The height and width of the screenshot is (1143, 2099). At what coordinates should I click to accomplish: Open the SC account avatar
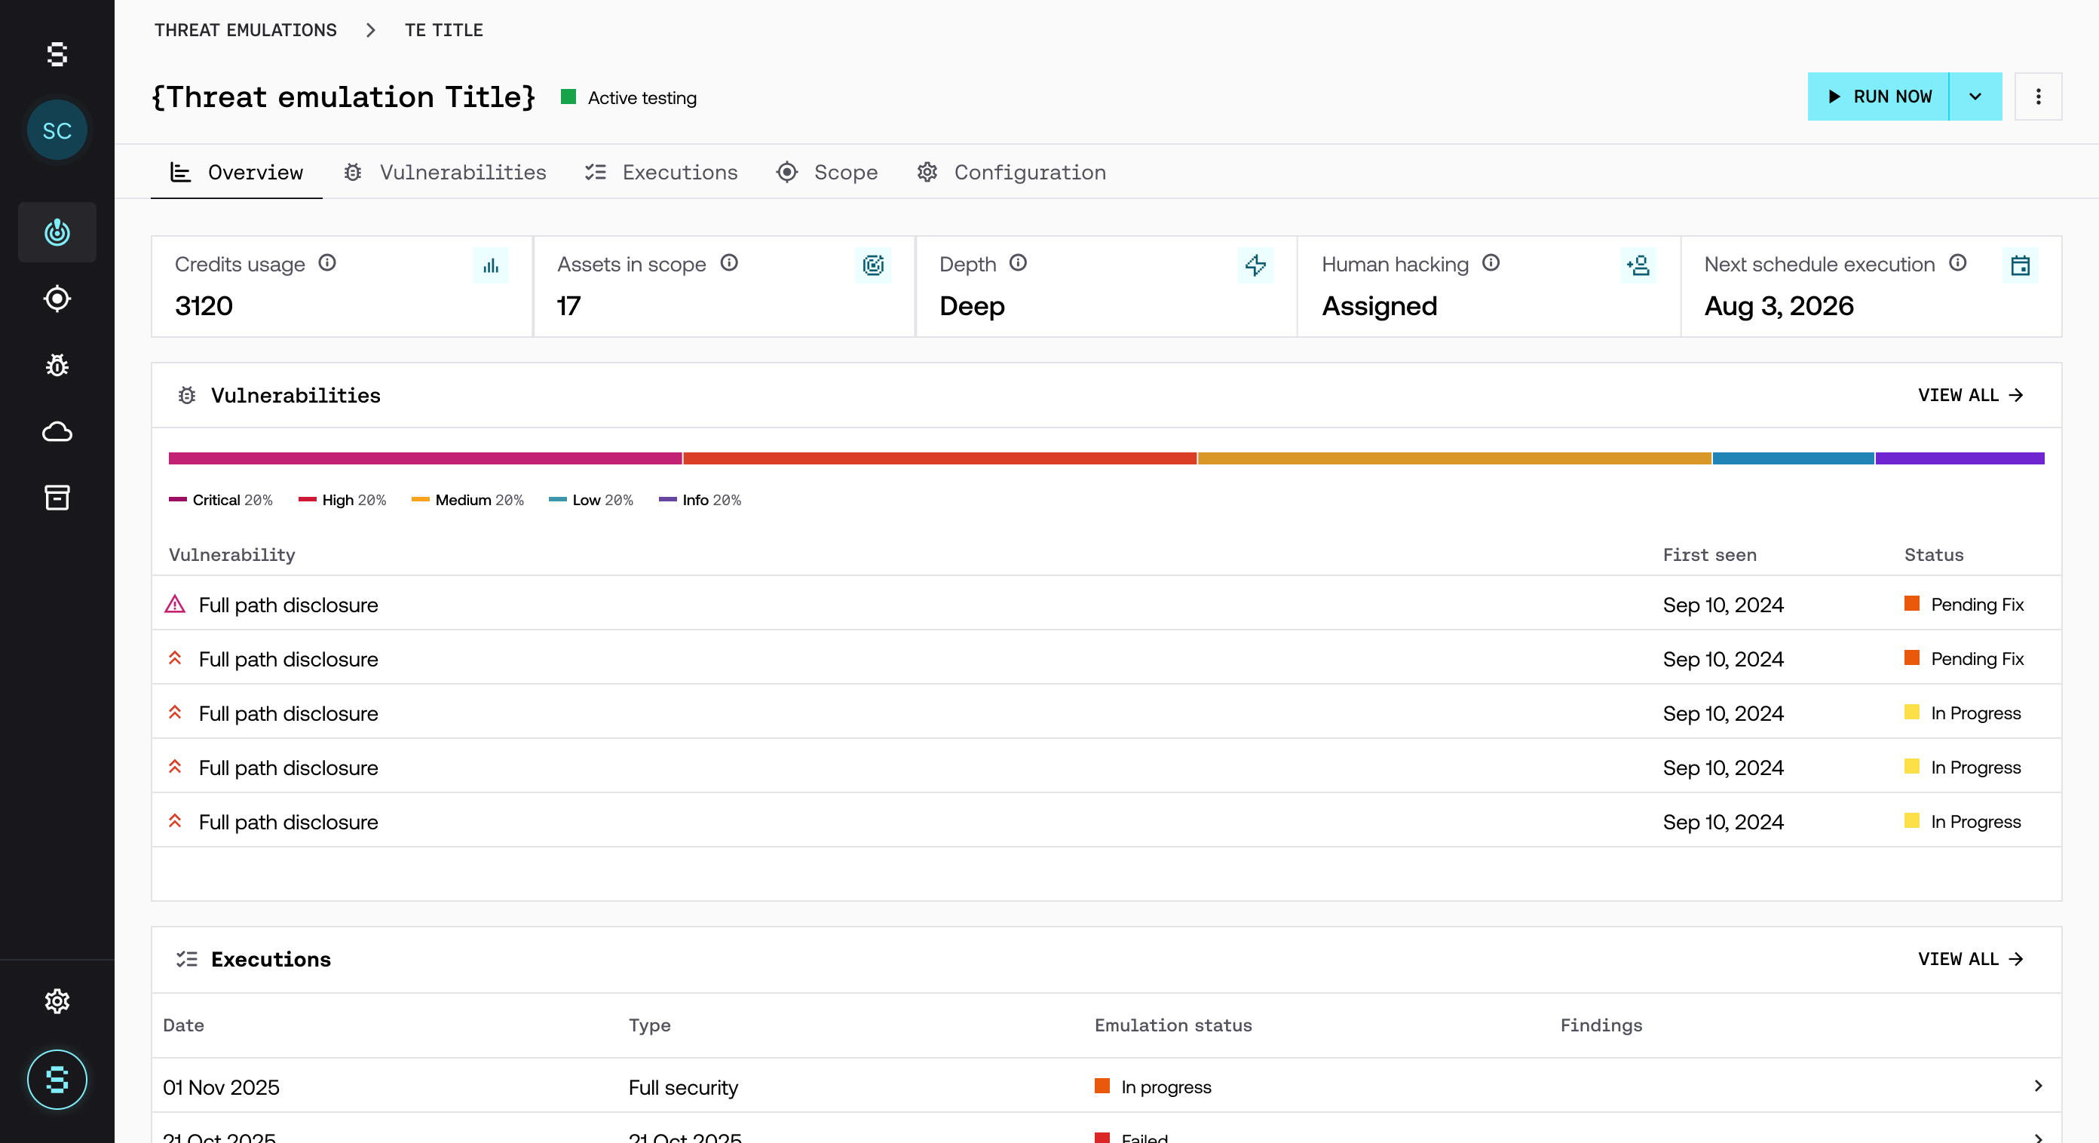click(57, 130)
